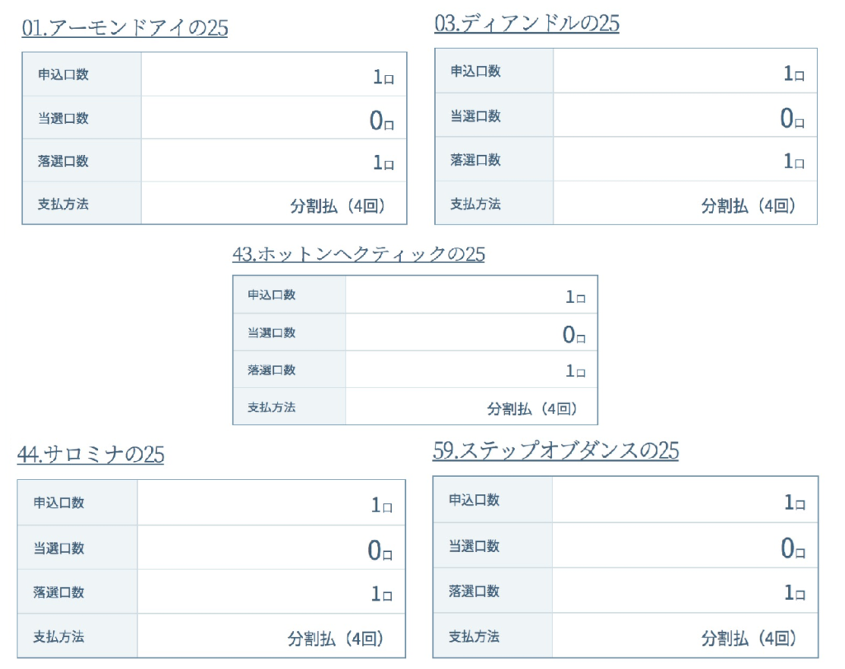This screenshot has width=845, height=669.
Task: Select 当選口数 value in ステップオブダンス table
Action: click(x=793, y=549)
